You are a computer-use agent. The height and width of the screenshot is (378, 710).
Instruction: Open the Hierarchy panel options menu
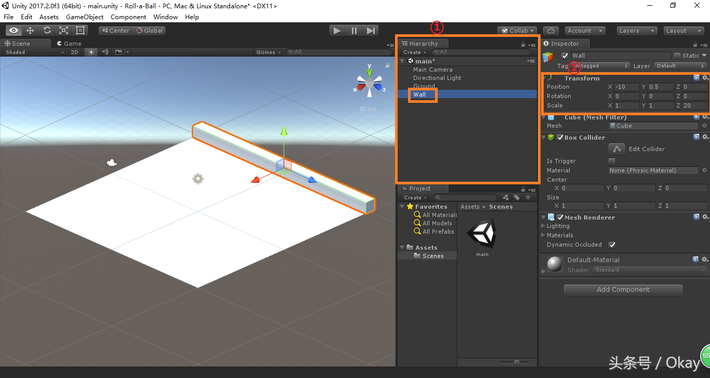531,45
